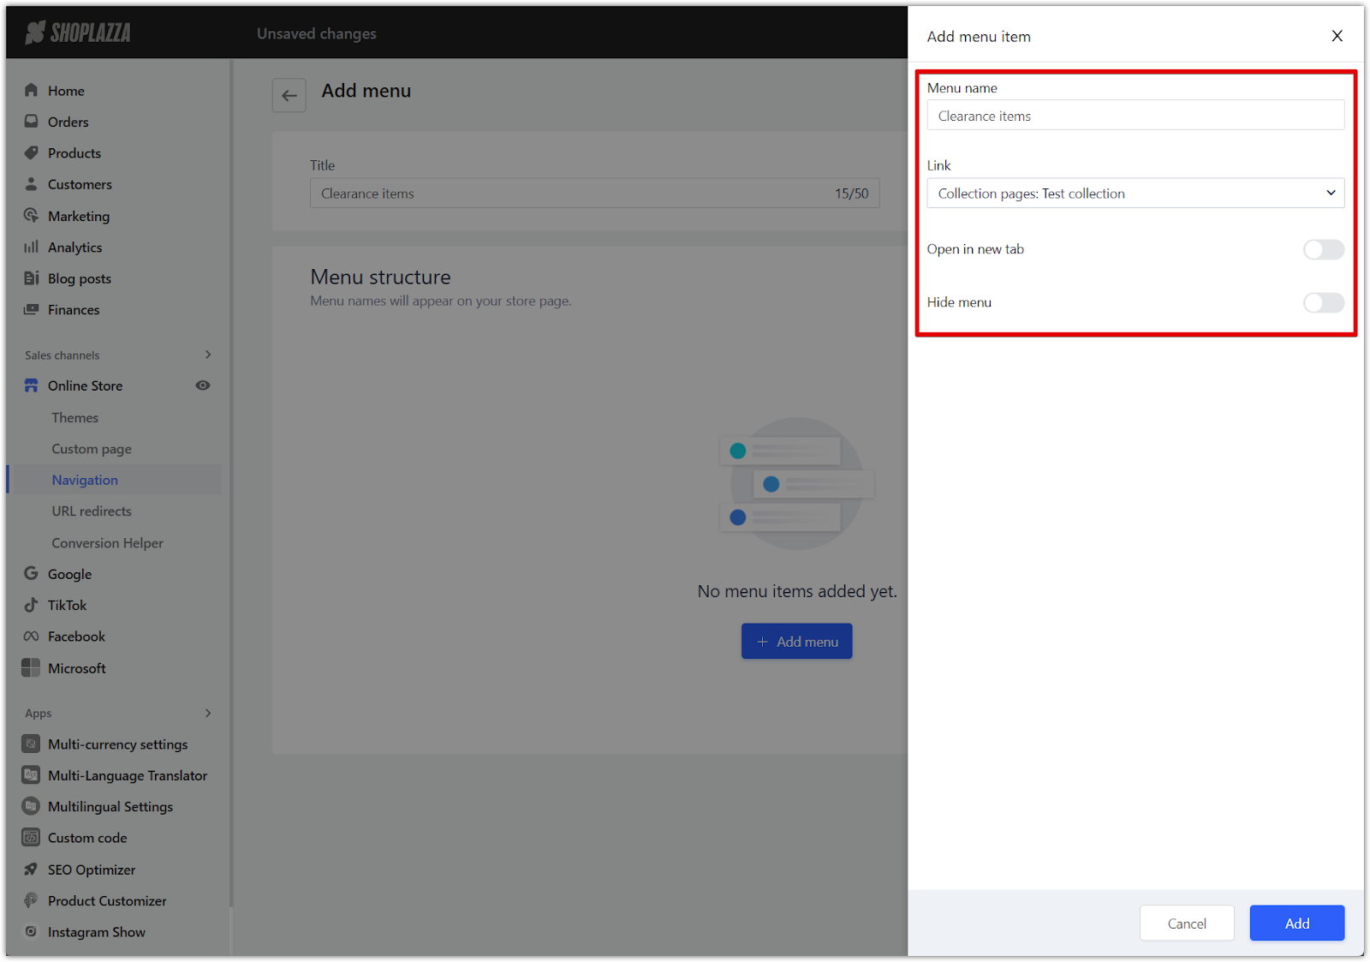Screen dimensions: 1370x962
Task: Click the Menu name input field
Action: [1135, 116]
